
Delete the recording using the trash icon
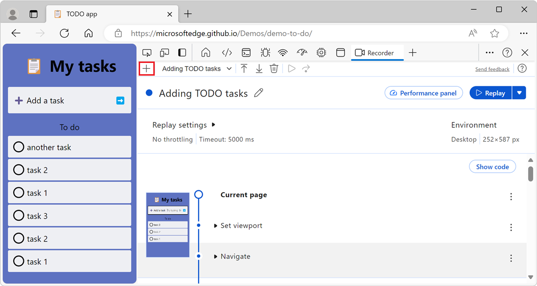(274, 68)
